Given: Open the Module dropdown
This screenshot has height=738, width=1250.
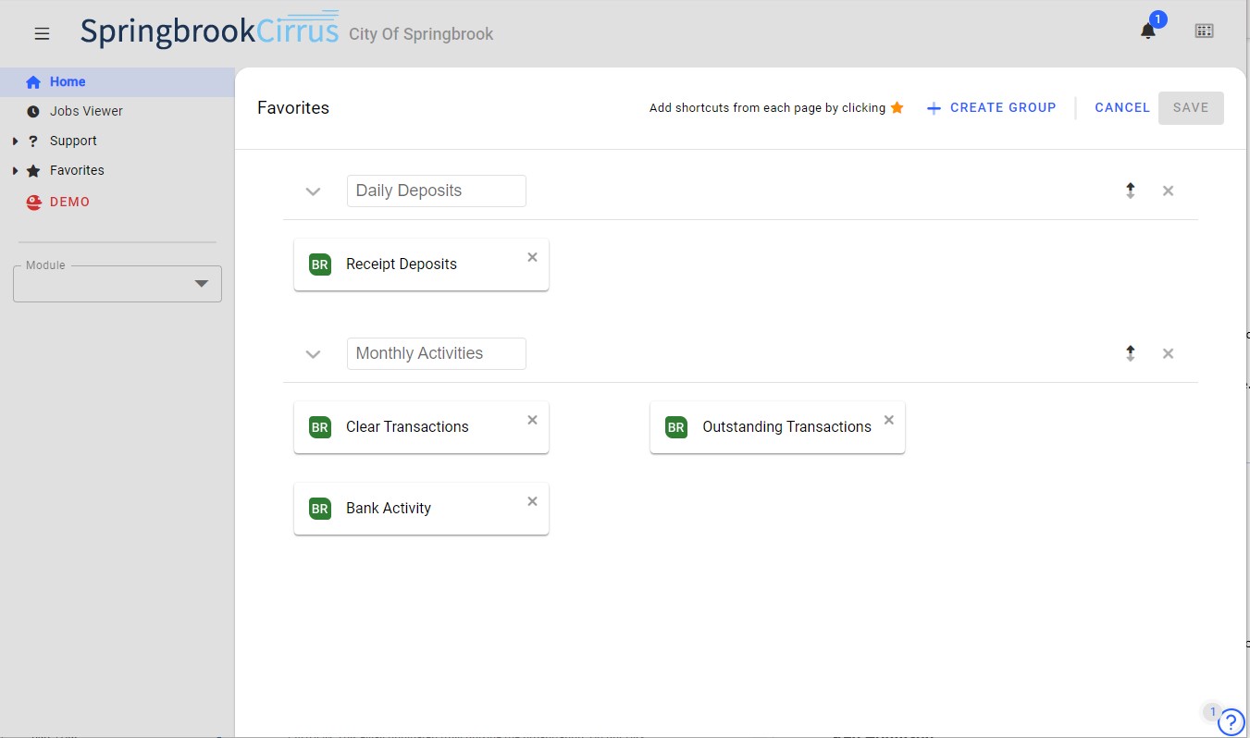Looking at the screenshot, I should pos(118,284).
